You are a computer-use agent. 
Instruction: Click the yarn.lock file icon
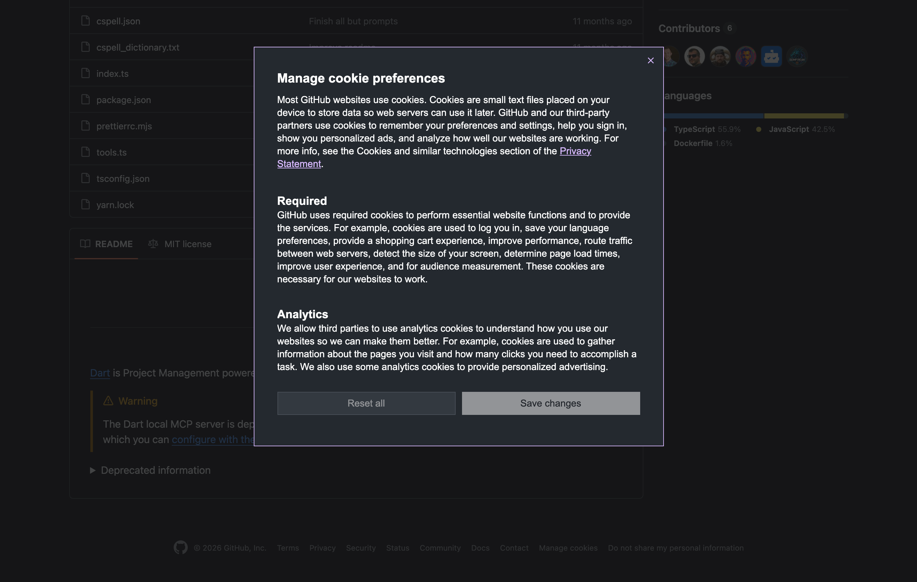tap(86, 204)
